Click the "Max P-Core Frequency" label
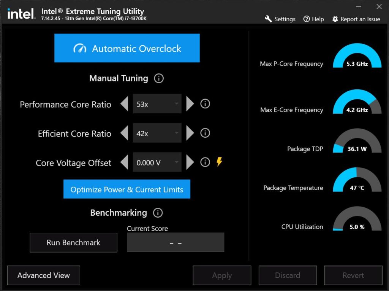The height and width of the screenshot is (291, 389). coord(291,64)
